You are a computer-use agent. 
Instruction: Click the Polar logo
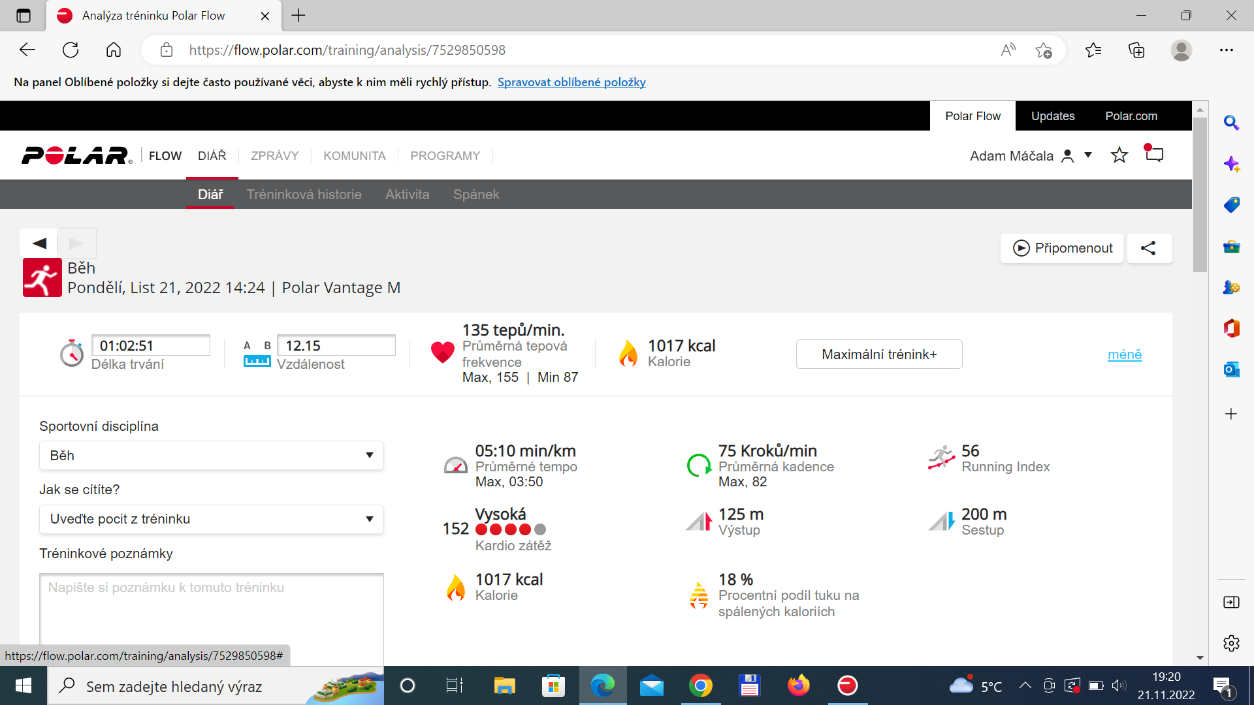[x=76, y=155]
